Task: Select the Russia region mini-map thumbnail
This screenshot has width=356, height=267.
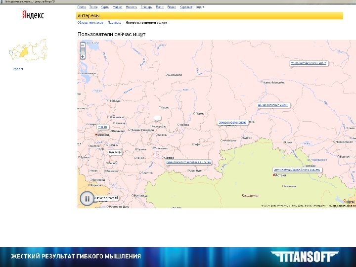Action: click(28, 50)
